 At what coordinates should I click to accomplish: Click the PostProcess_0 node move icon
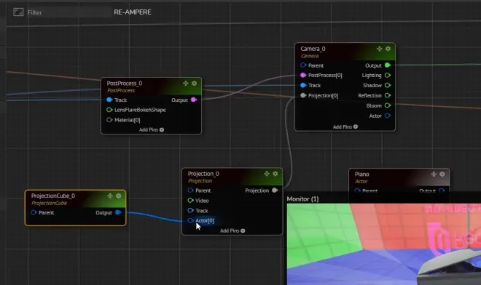[186, 84]
